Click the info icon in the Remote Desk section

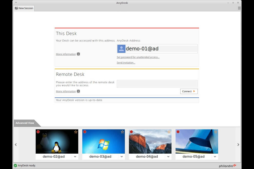point(78,91)
